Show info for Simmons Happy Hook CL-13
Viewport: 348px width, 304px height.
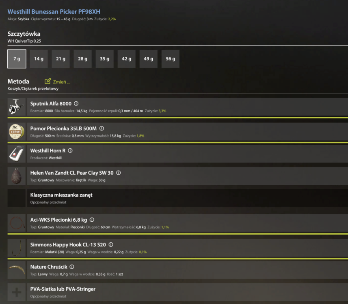coord(111,244)
